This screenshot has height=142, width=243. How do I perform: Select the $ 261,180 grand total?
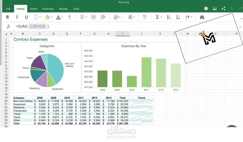pos(123,124)
